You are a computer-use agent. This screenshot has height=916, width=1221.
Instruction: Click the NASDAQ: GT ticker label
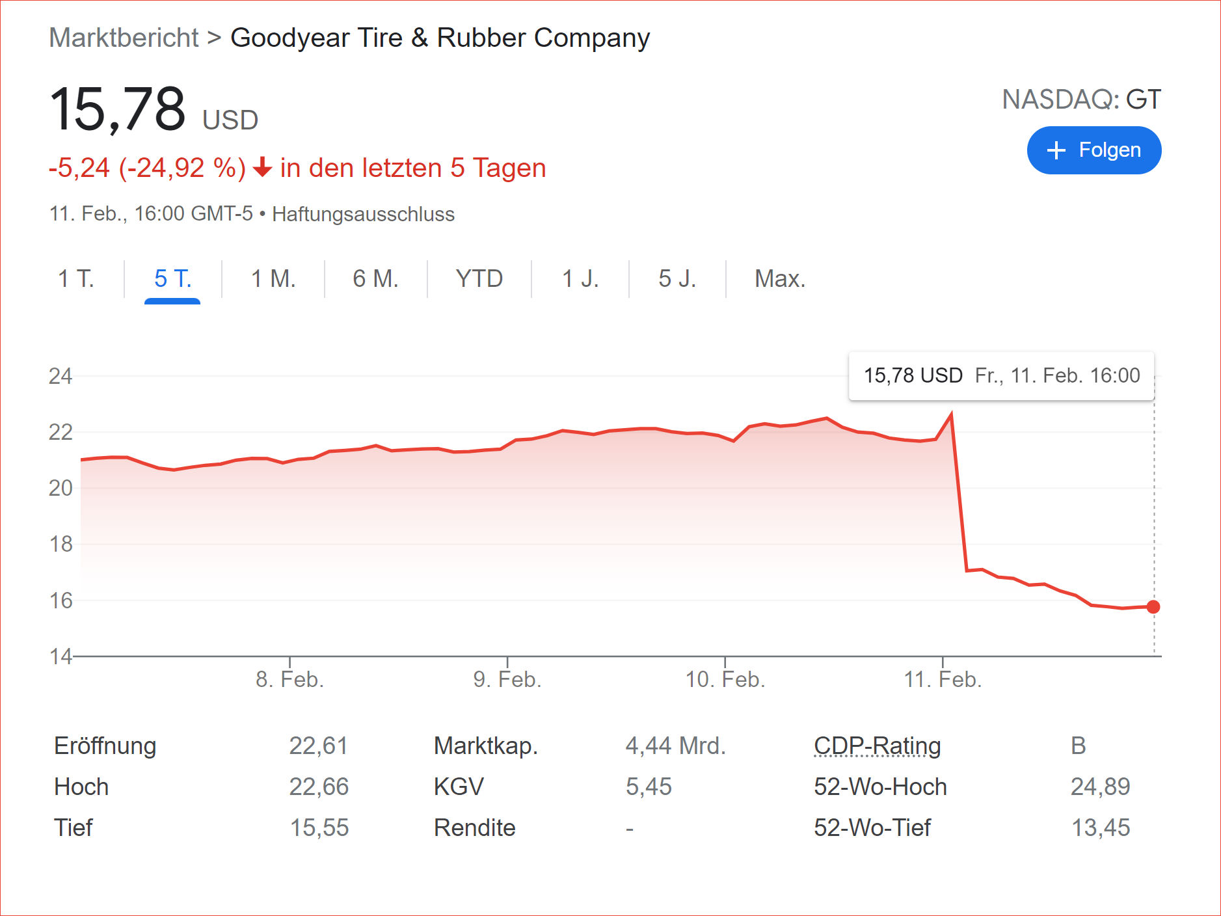[x=1081, y=100]
